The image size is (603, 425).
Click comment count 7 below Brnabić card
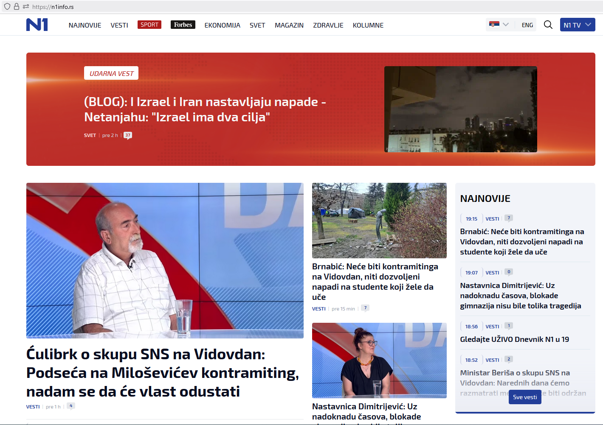pyautogui.click(x=365, y=308)
